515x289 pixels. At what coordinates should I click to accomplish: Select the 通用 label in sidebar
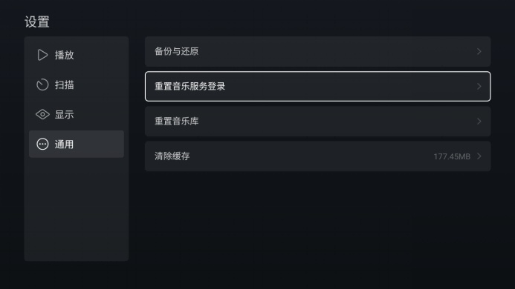(x=65, y=144)
